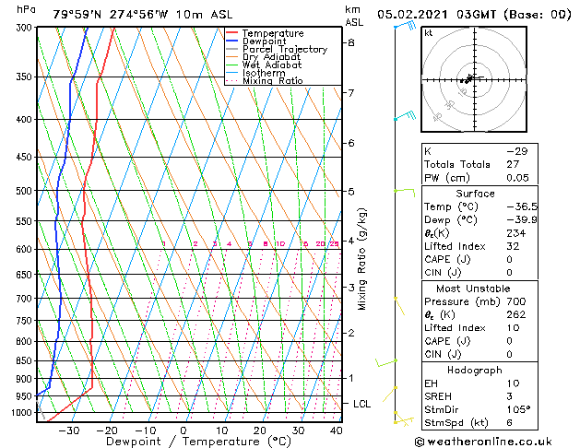580x448 pixels.
Task: Click the coordinates title "79°59'N 274°56'W 10m ASL"
Action: pyautogui.click(x=143, y=15)
